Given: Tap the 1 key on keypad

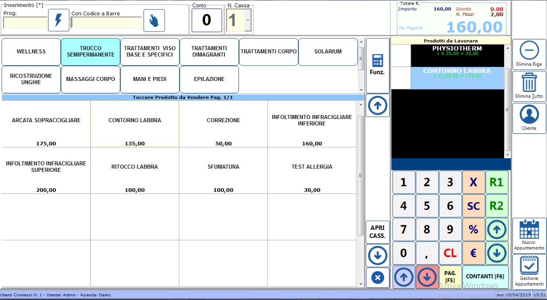Looking at the screenshot, I should click(x=404, y=182).
